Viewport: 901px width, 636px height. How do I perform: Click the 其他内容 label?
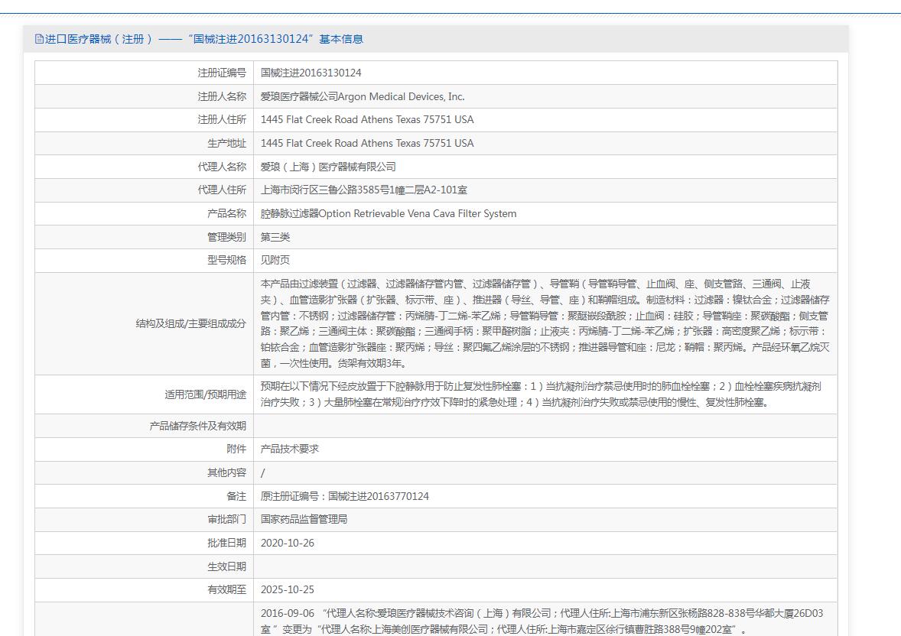tap(226, 472)
